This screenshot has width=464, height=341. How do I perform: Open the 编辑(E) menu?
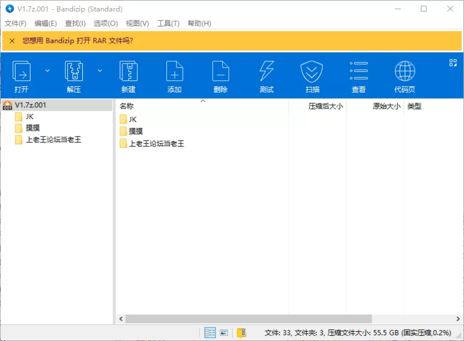pyautogui.click(x=46, y=23)
